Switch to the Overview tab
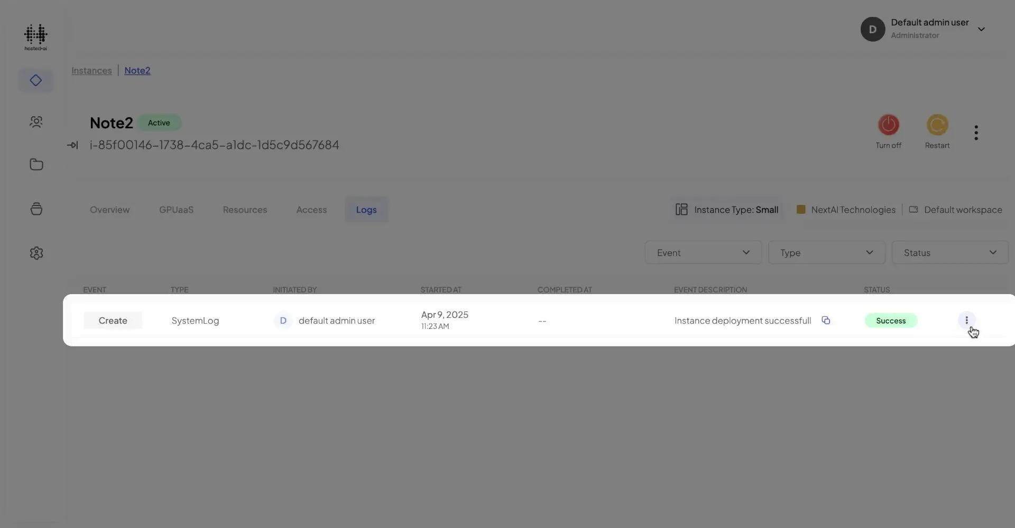This screenshot has height=528, width=1015. pyautogui.click(x=109, y=210)
